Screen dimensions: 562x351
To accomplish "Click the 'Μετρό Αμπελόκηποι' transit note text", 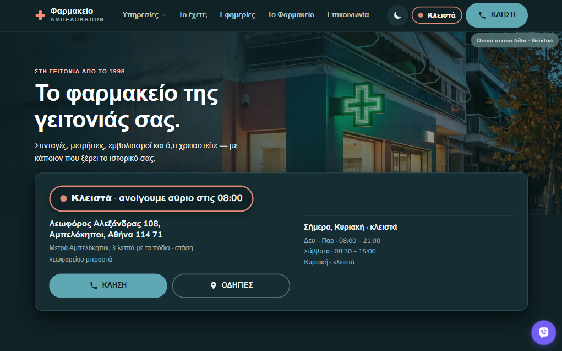I will coord(121,253).
